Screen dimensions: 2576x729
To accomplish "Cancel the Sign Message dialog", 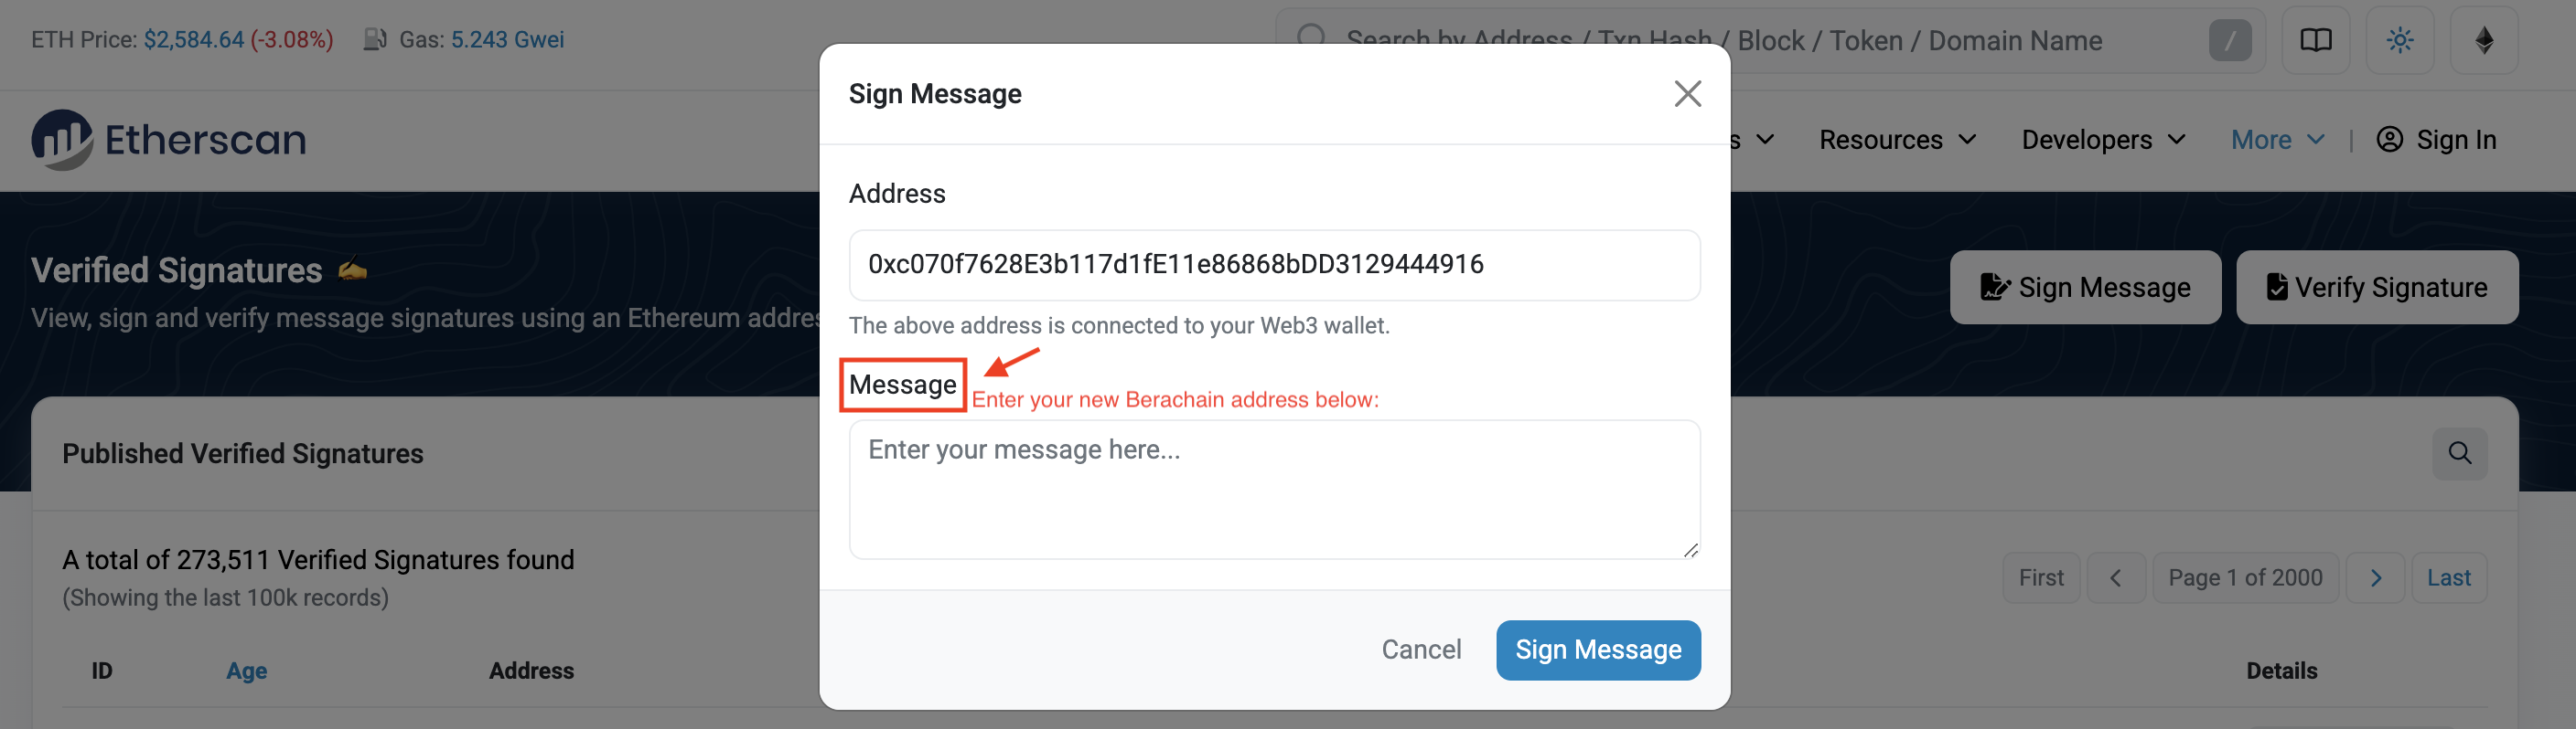I will coord(1420,650).
